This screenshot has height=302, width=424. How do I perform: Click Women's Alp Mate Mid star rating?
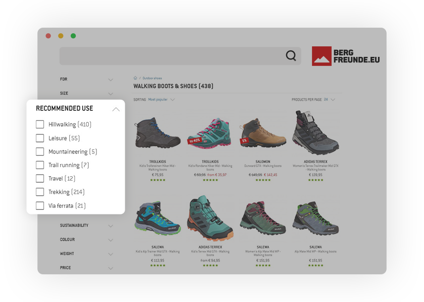click(x=263, y=265)
